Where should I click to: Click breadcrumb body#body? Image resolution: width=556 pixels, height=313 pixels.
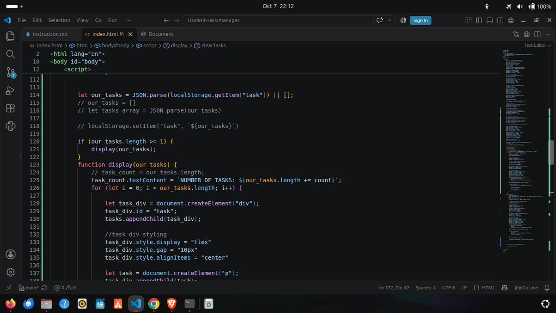pos(112,45)
